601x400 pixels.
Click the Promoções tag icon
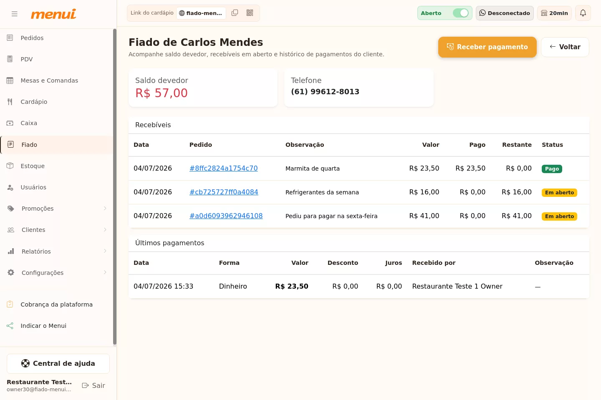pyautogui.click(x=11, y=209)
